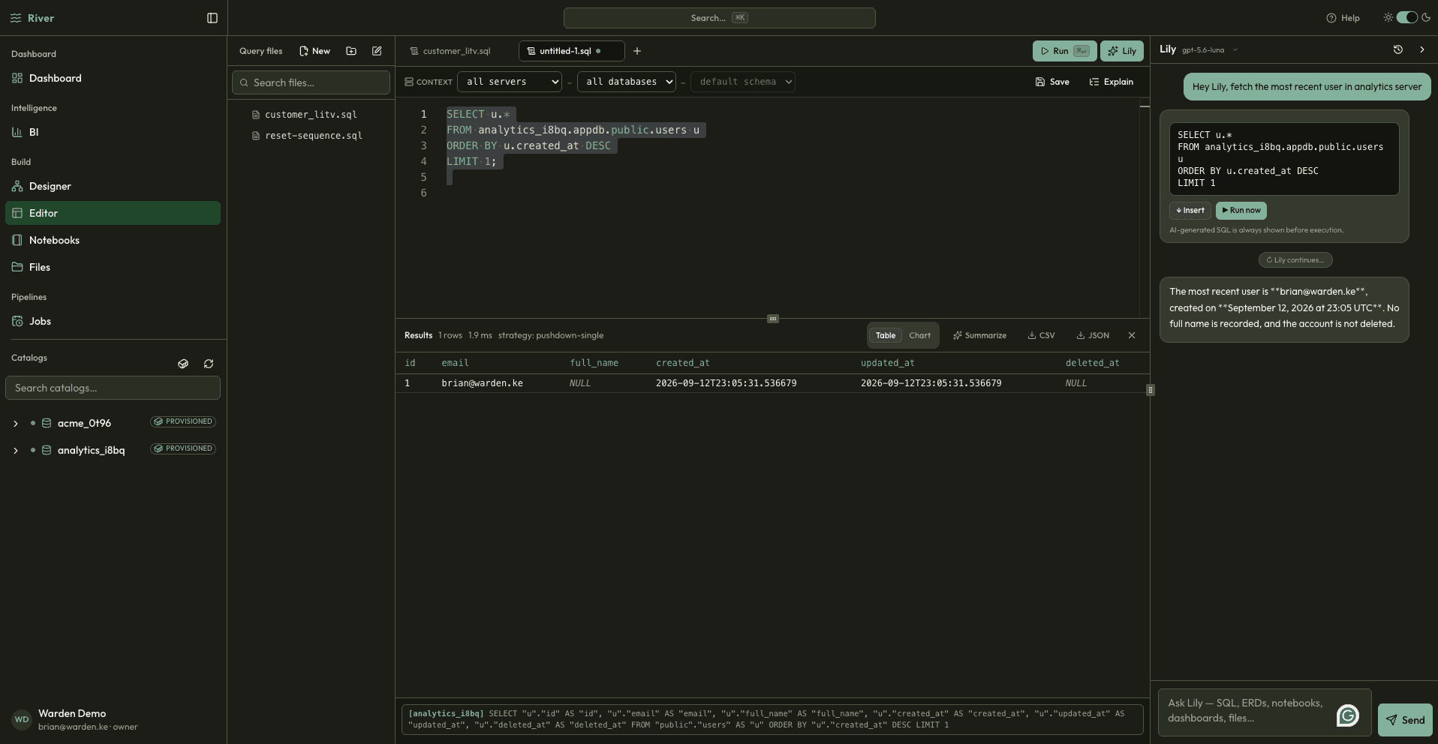Click the reset-sequence.sql file icon
Viewport: 1438px width, 744px height.
click(256, 136)
